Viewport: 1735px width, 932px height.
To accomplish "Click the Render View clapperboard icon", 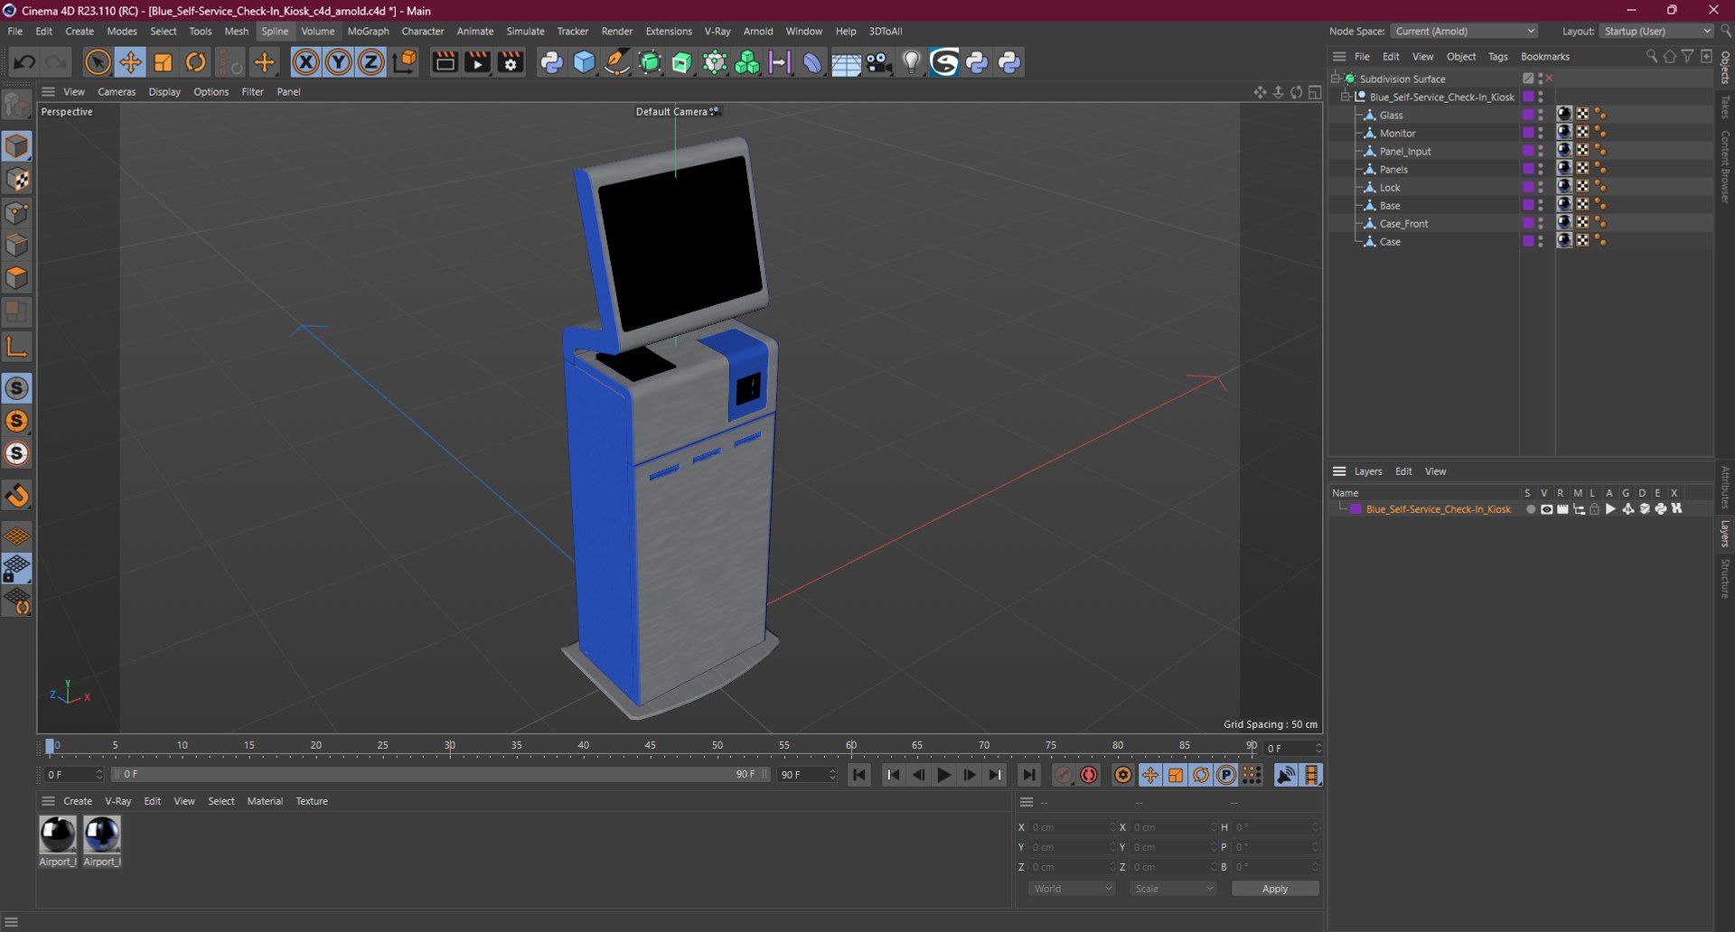I will (x=445, y=62).
